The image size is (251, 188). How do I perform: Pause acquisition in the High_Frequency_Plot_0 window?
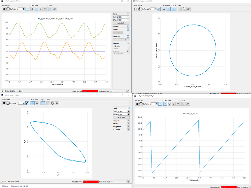[135, 9]
